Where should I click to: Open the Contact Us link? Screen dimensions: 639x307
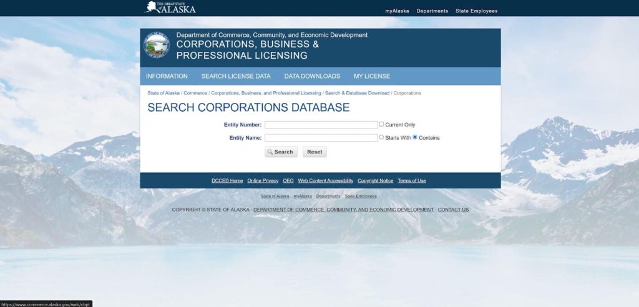pyautogui.click(x=453, y=210)
